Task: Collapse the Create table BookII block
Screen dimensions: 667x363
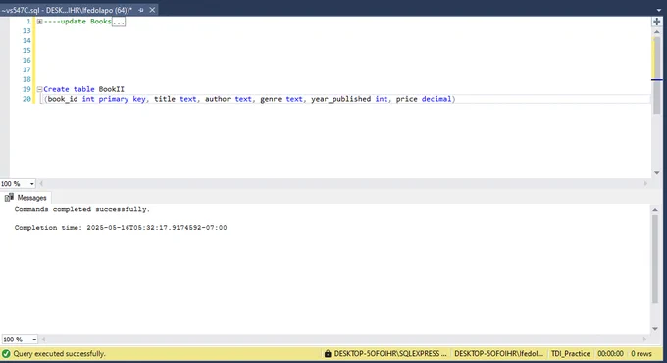Action: point(39,89)
